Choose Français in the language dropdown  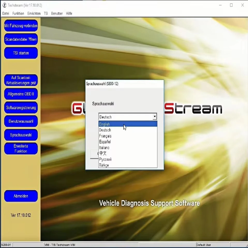point(128,136)
